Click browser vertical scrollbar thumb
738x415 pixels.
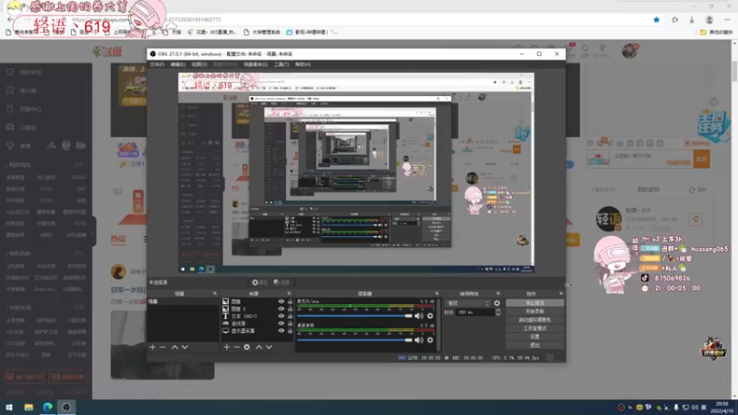point(734,72)
